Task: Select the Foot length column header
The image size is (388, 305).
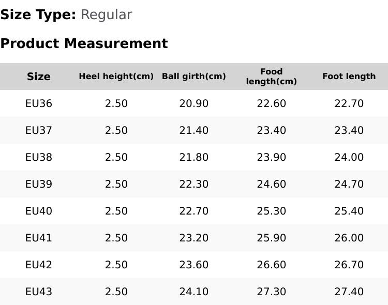Action: [349, 77]
